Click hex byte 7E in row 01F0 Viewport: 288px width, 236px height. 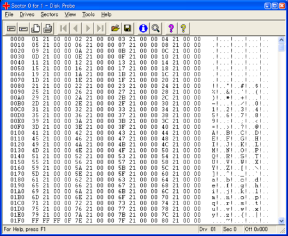(79, 221)
